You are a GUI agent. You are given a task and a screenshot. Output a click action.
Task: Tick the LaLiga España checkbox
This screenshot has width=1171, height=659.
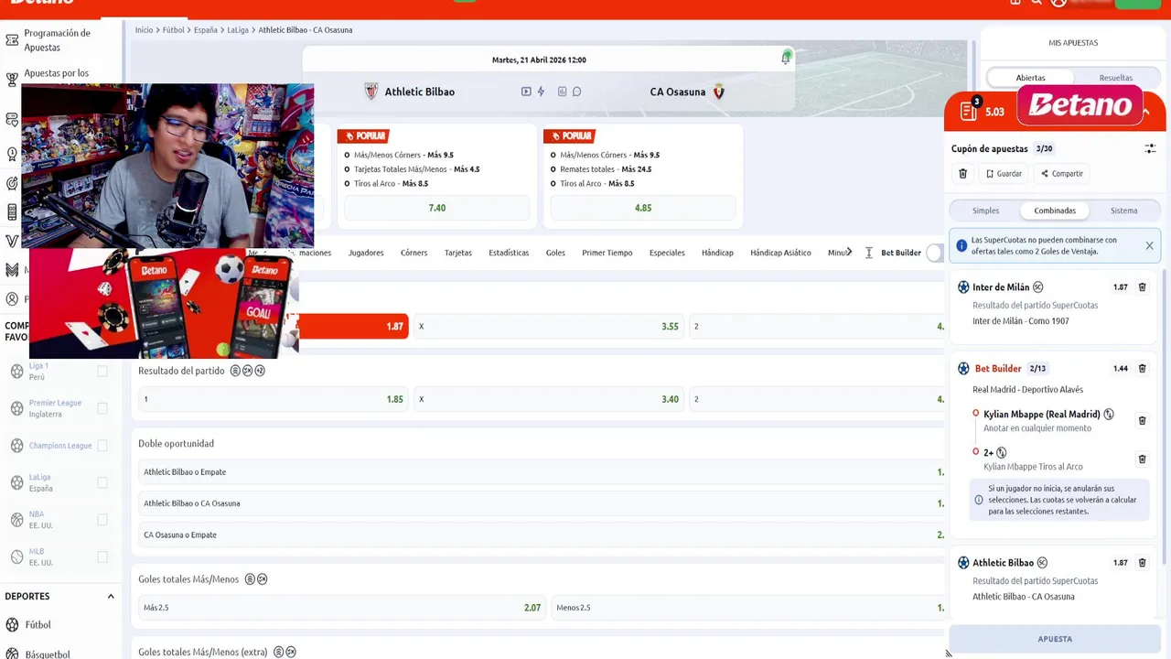tap(102, 482)
